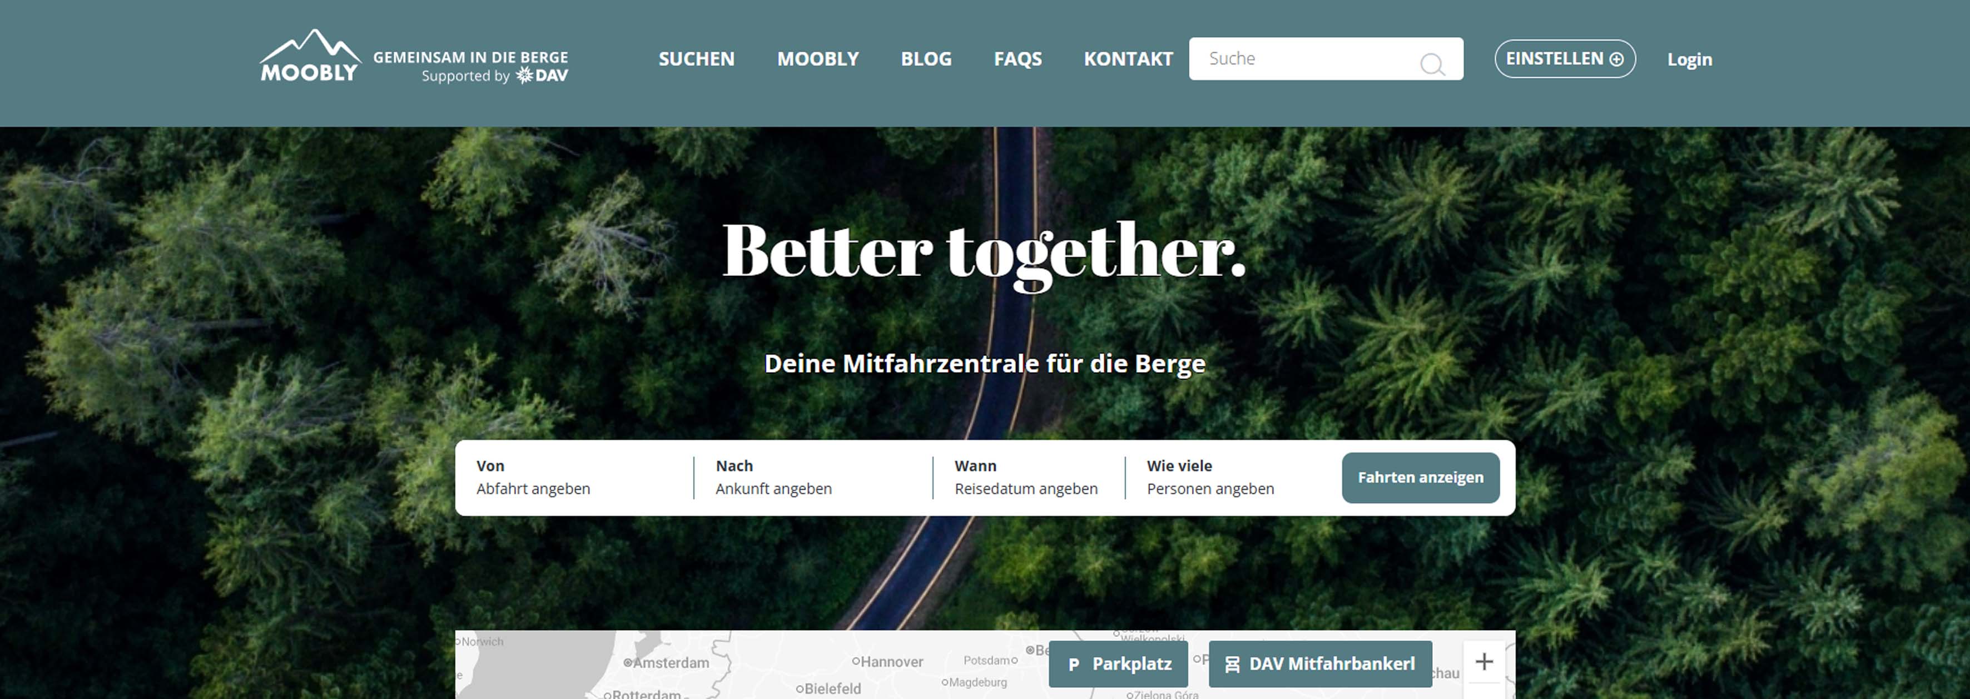1970x699 pixels.
Task: Click the P icon on Parkplatz button
Action: (1074, 665)
